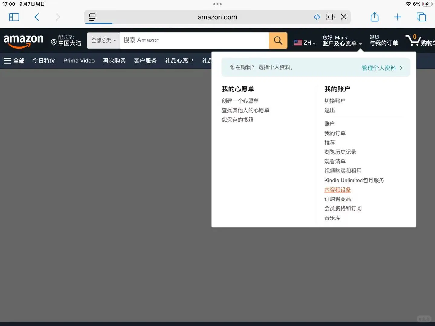Screen dimensions: 435x326
Task: Open the extensions puzzle icon
Action: [330, 17]
